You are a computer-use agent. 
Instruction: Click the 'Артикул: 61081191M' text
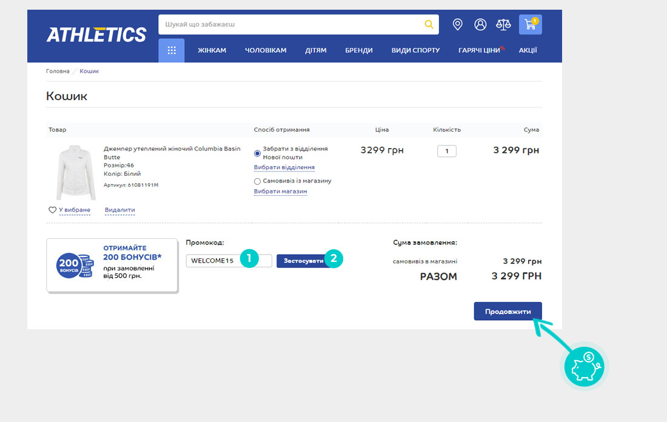pyautogui.click(x=131, y=185)
